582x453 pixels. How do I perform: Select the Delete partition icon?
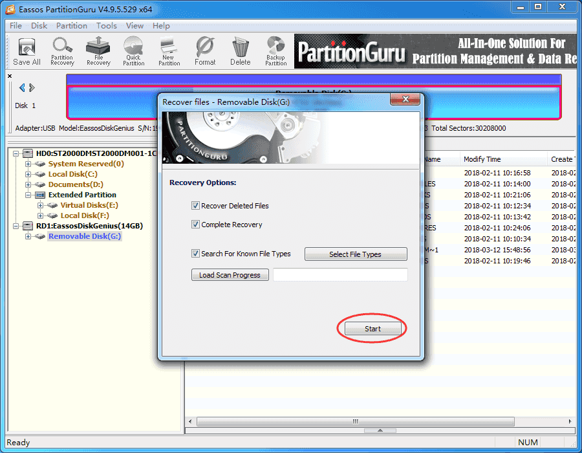[241, 52]
